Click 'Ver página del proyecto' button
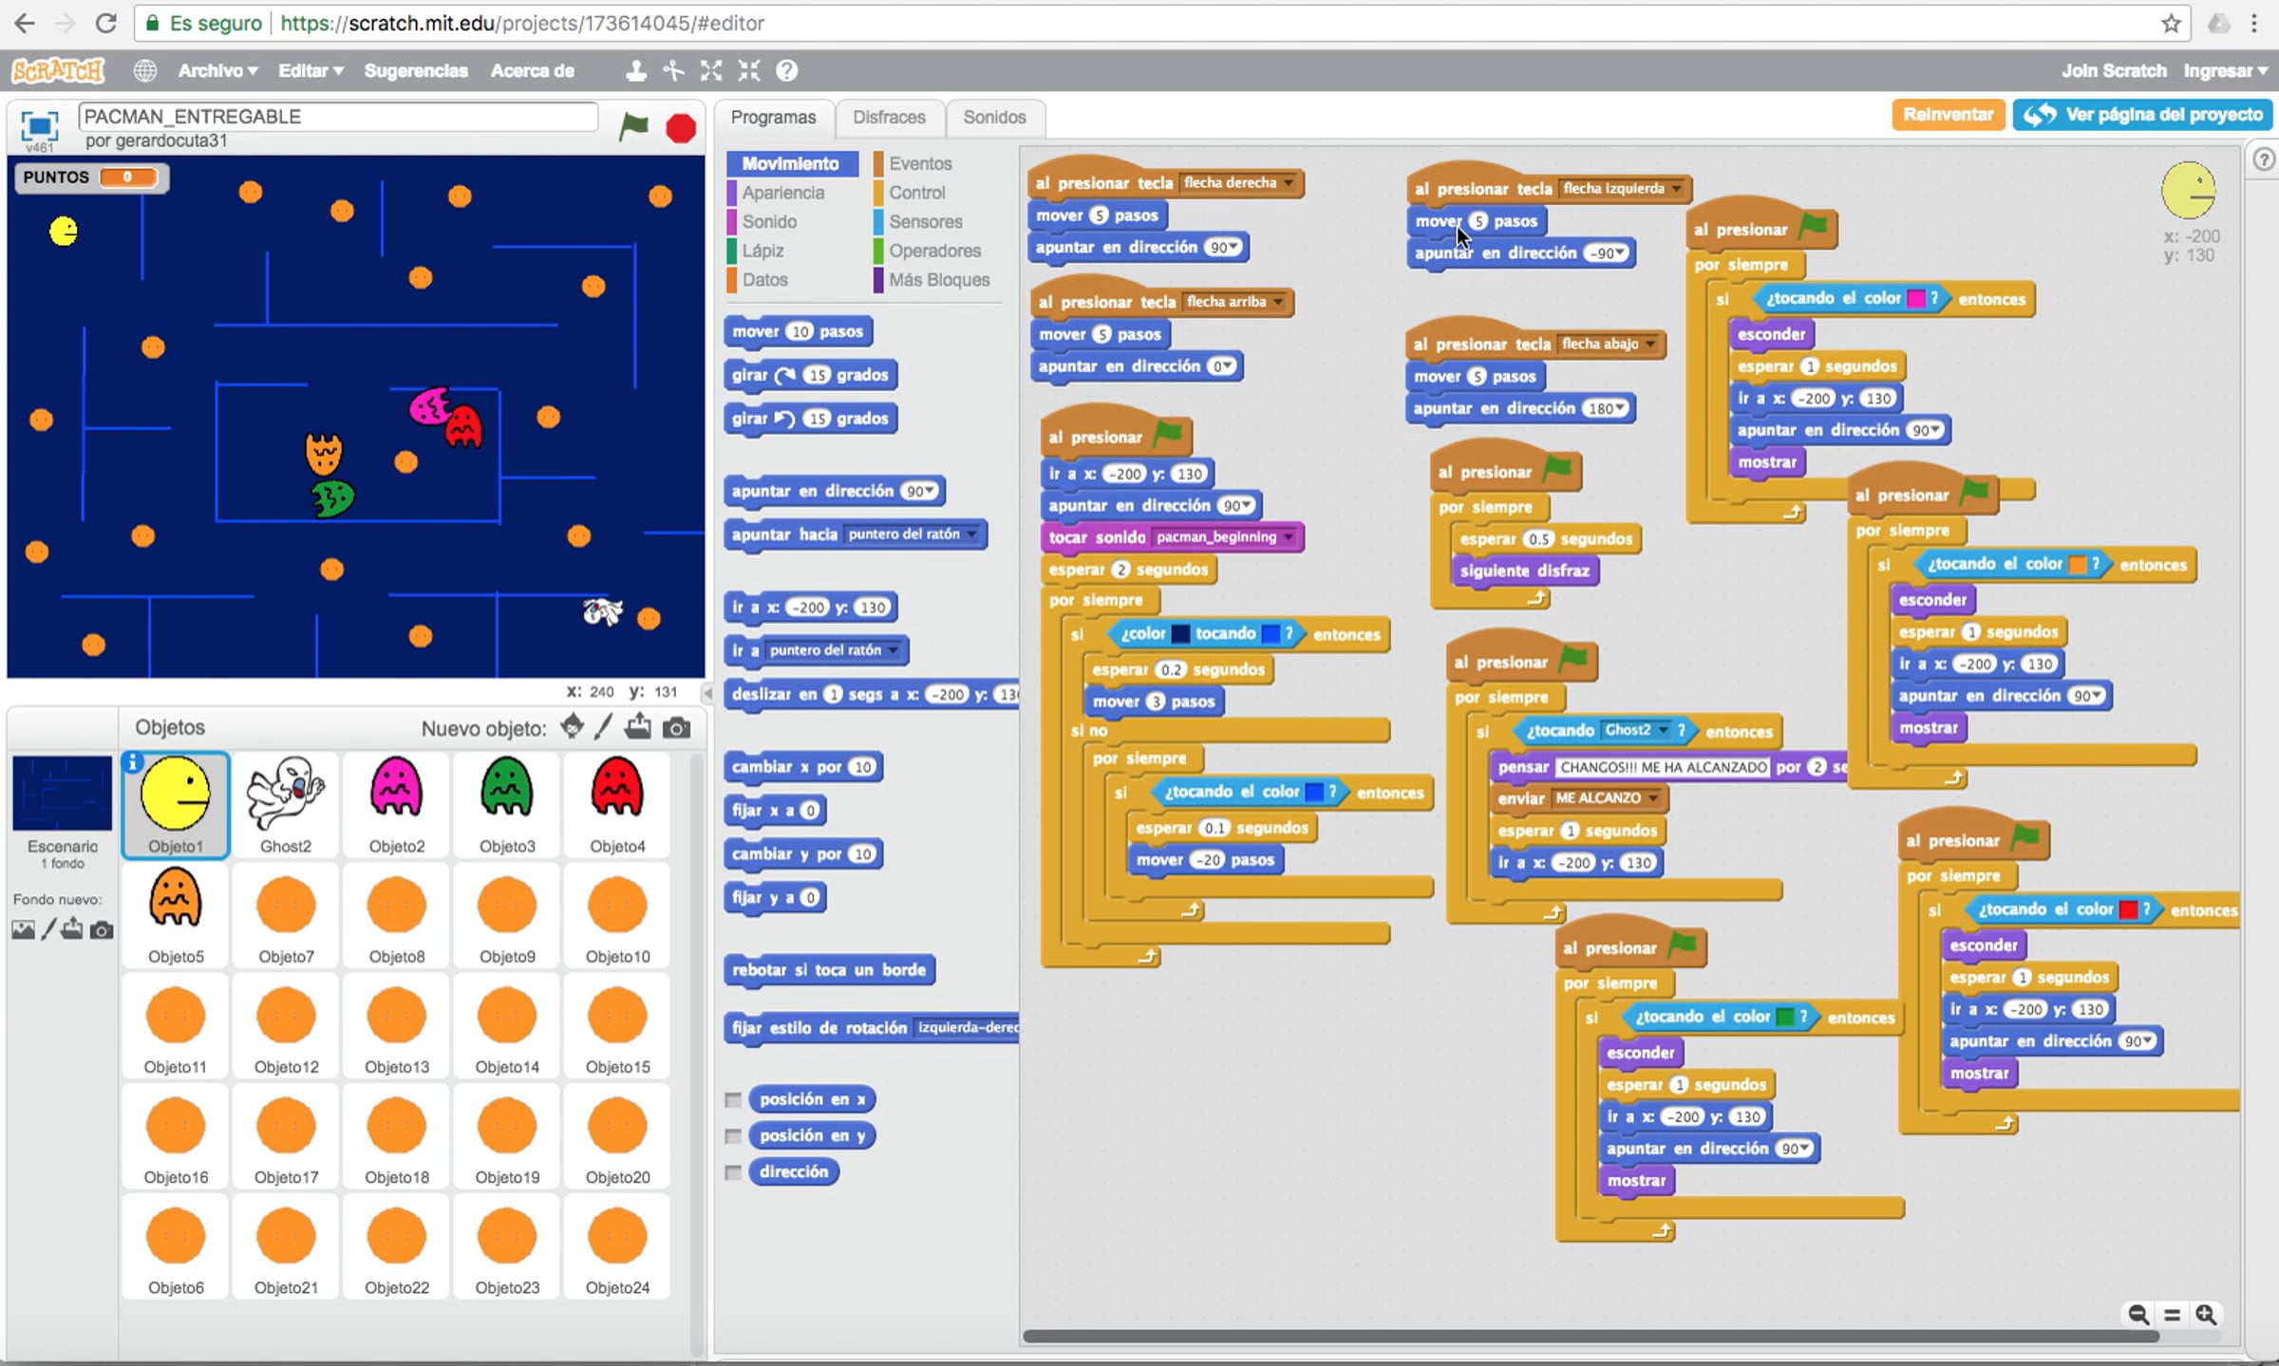The width and height of the screenshot is (2279, 1366). point(2143,115)
